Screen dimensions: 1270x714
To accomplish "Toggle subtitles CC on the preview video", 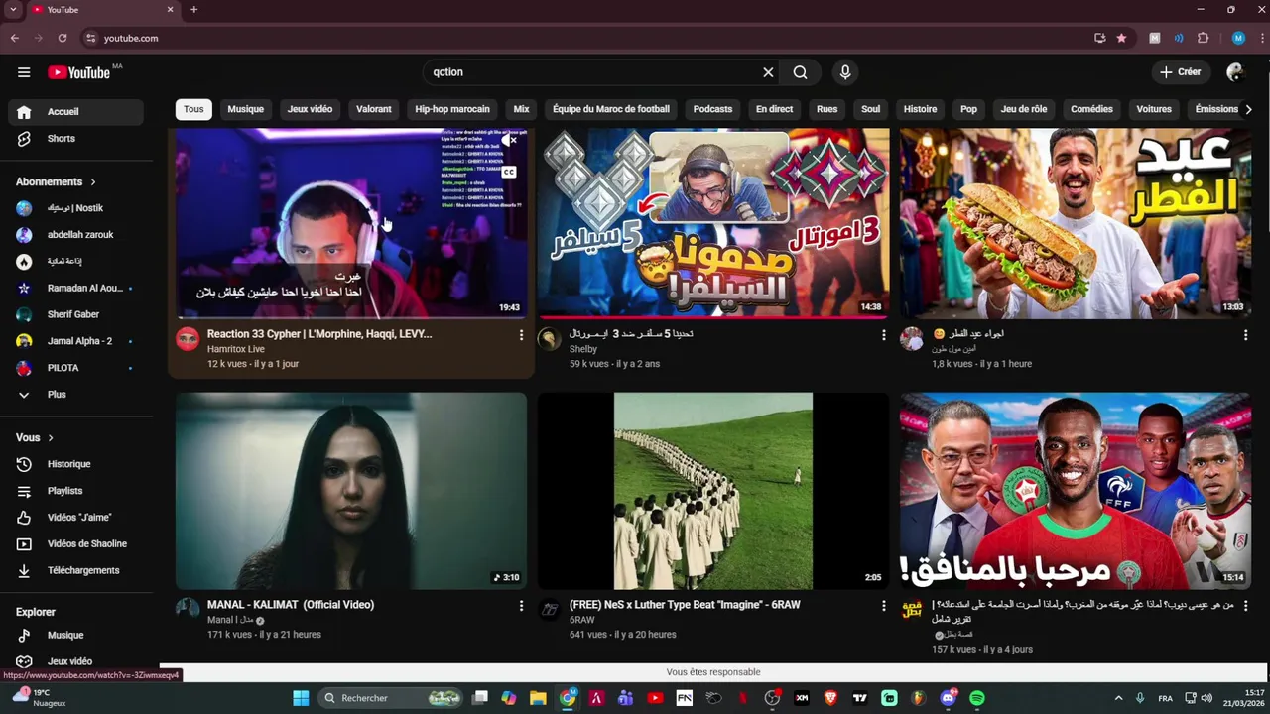I will pos(509,172).
